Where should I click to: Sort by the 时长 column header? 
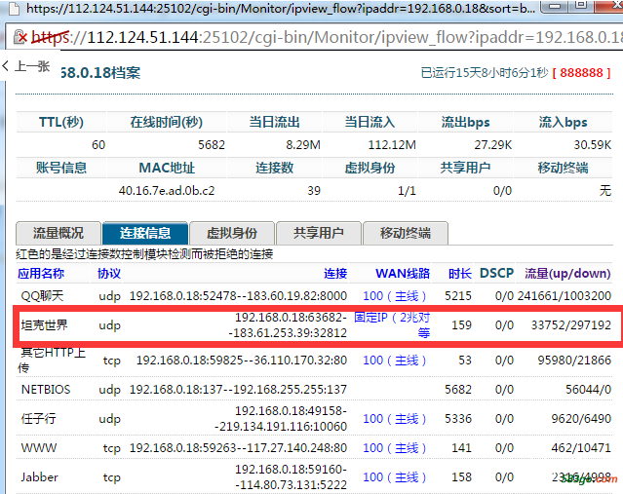[460, 273]
